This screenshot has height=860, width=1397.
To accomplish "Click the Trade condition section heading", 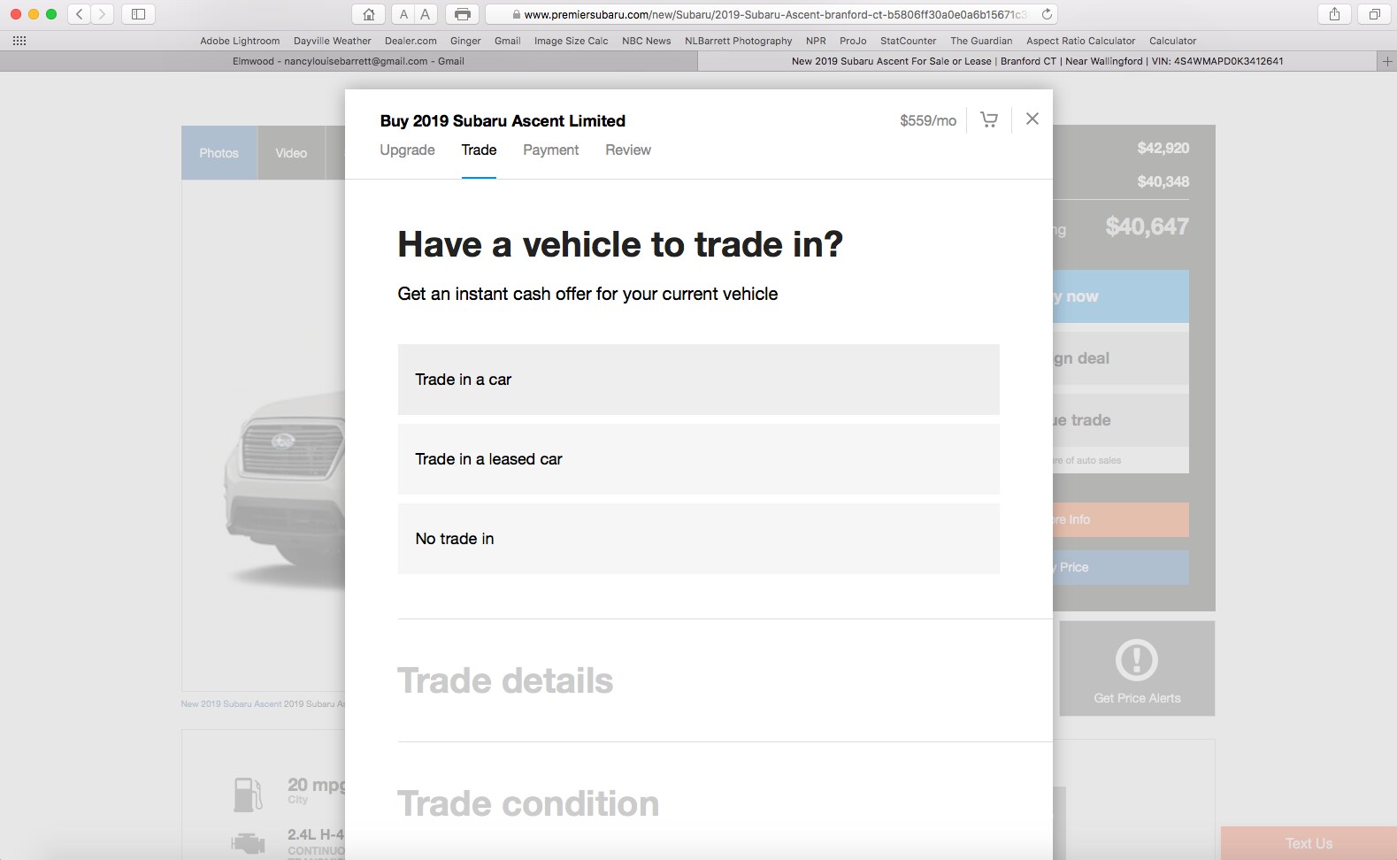I will (x=528, y=803).
